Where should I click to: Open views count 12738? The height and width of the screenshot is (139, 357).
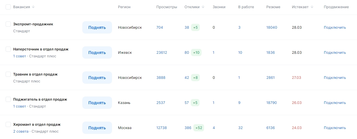point(162,128)
